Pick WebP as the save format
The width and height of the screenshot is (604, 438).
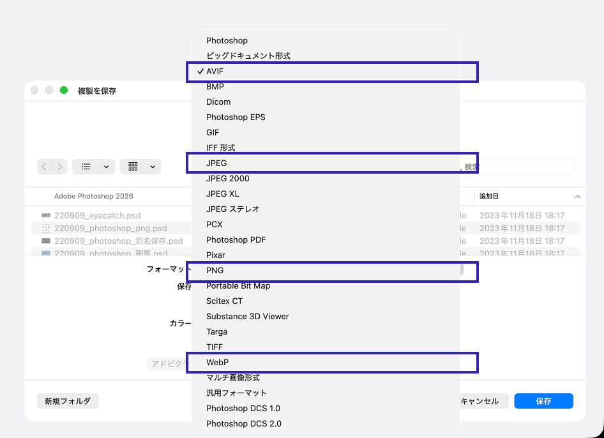217,363
